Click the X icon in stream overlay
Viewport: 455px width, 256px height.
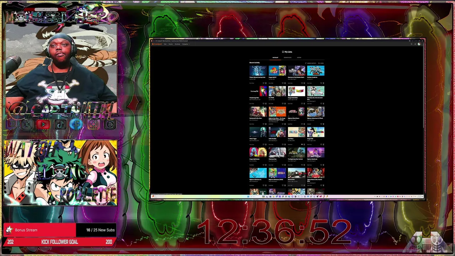[x=27, y=124]
